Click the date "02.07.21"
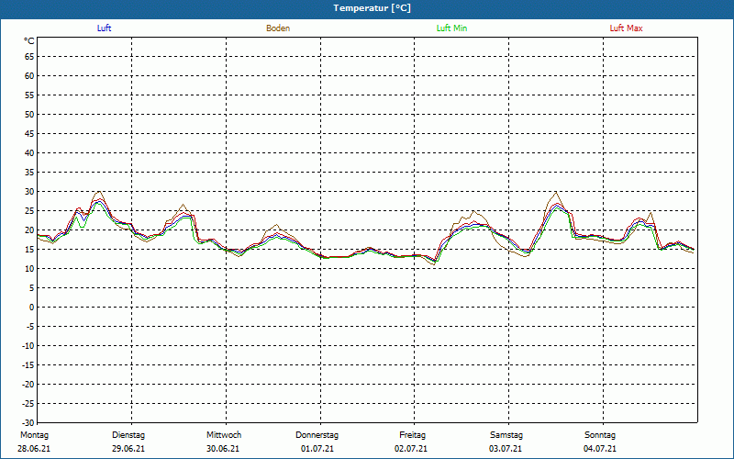 point(411,449)
